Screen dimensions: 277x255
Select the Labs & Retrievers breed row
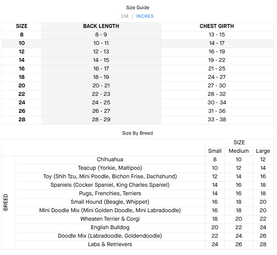[110, 244]
